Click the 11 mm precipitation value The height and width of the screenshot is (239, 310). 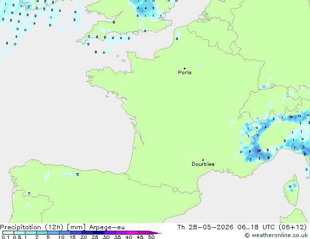click(x=299, y=116)
